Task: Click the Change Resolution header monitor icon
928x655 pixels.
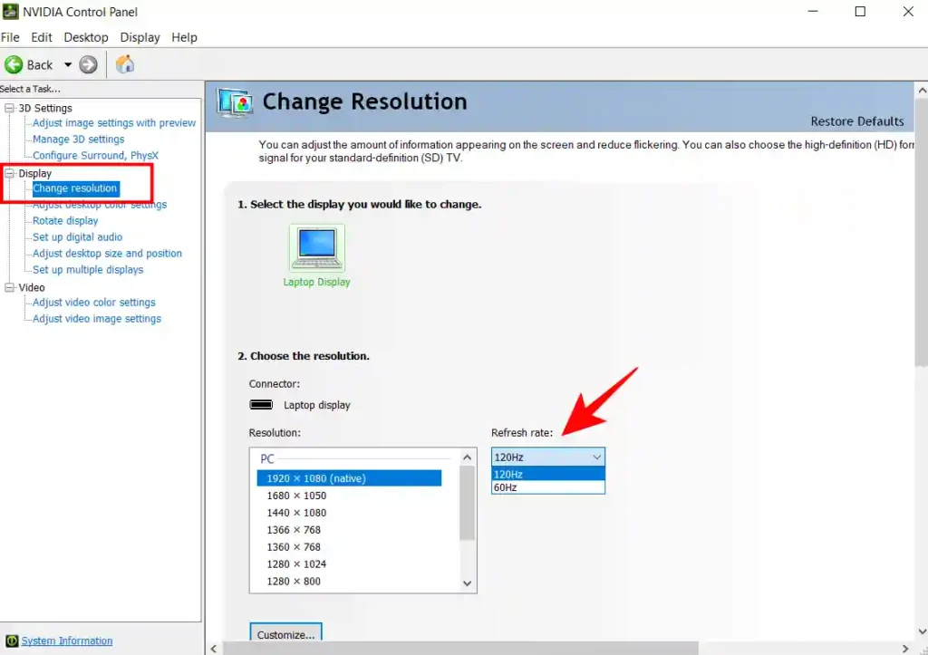Action: (x=237, y=102)
